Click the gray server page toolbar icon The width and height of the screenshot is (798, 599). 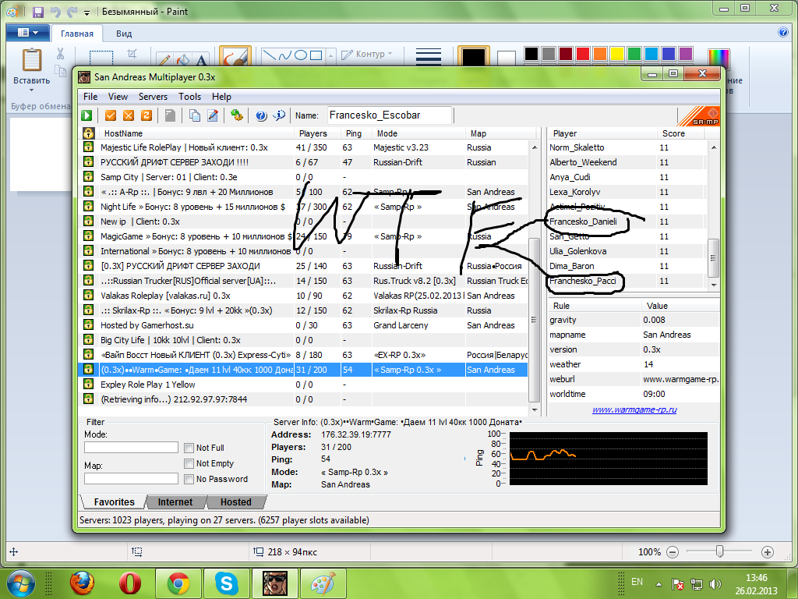171,115
